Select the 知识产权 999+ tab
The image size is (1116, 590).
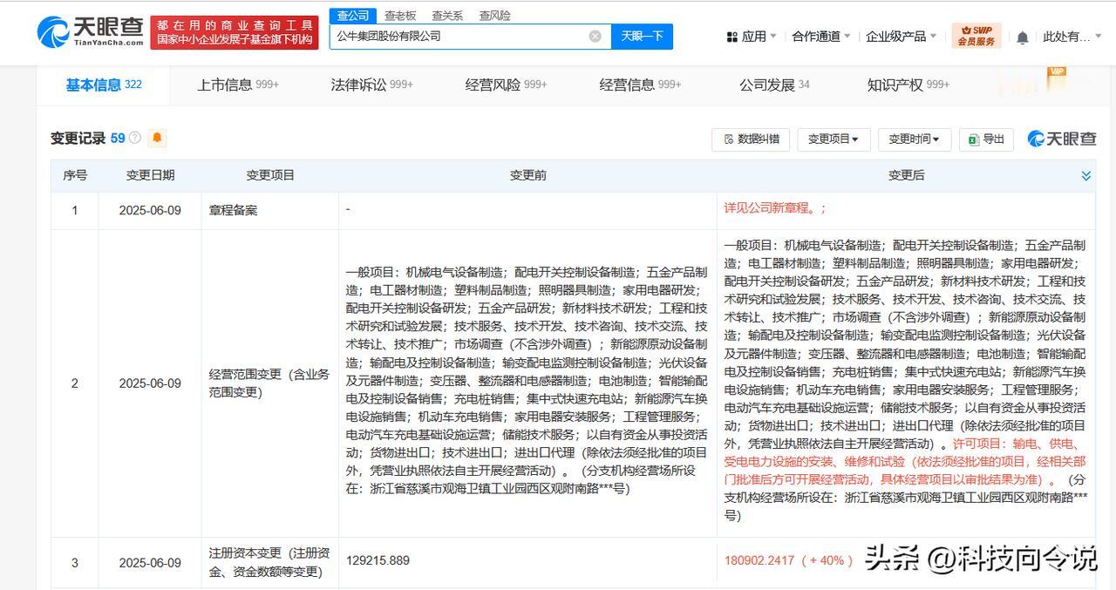tap(908, 85)
